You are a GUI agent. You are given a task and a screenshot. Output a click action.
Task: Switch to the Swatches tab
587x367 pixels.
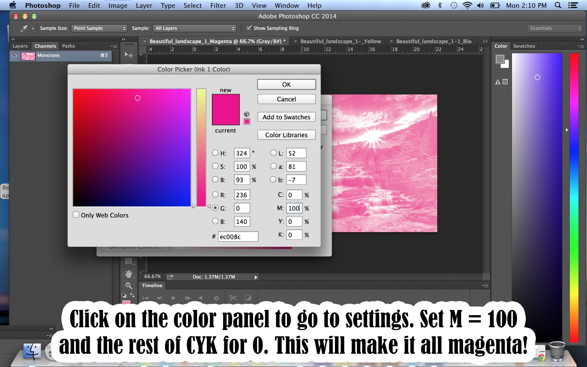click(524, 46)
